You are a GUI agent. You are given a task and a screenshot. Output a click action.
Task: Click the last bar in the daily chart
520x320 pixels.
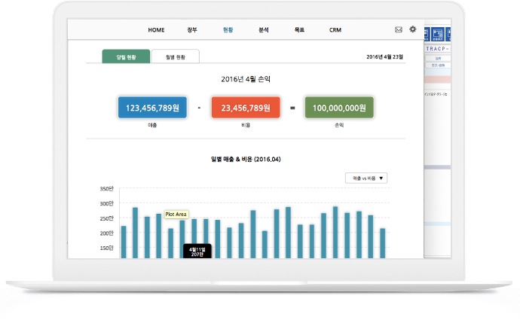(x=383, y=242)
